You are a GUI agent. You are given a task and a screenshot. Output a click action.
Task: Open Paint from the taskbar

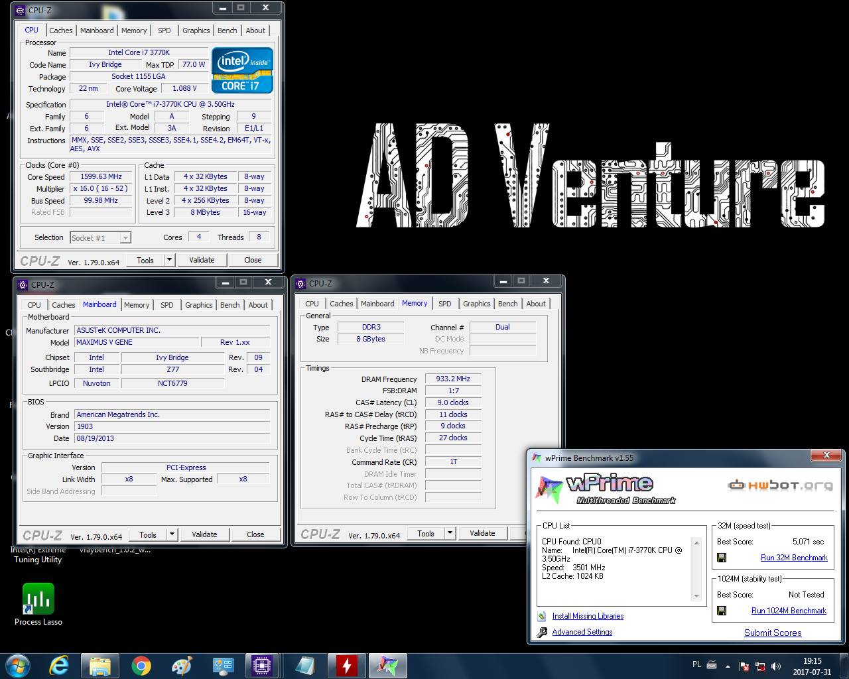click(181, 665)
